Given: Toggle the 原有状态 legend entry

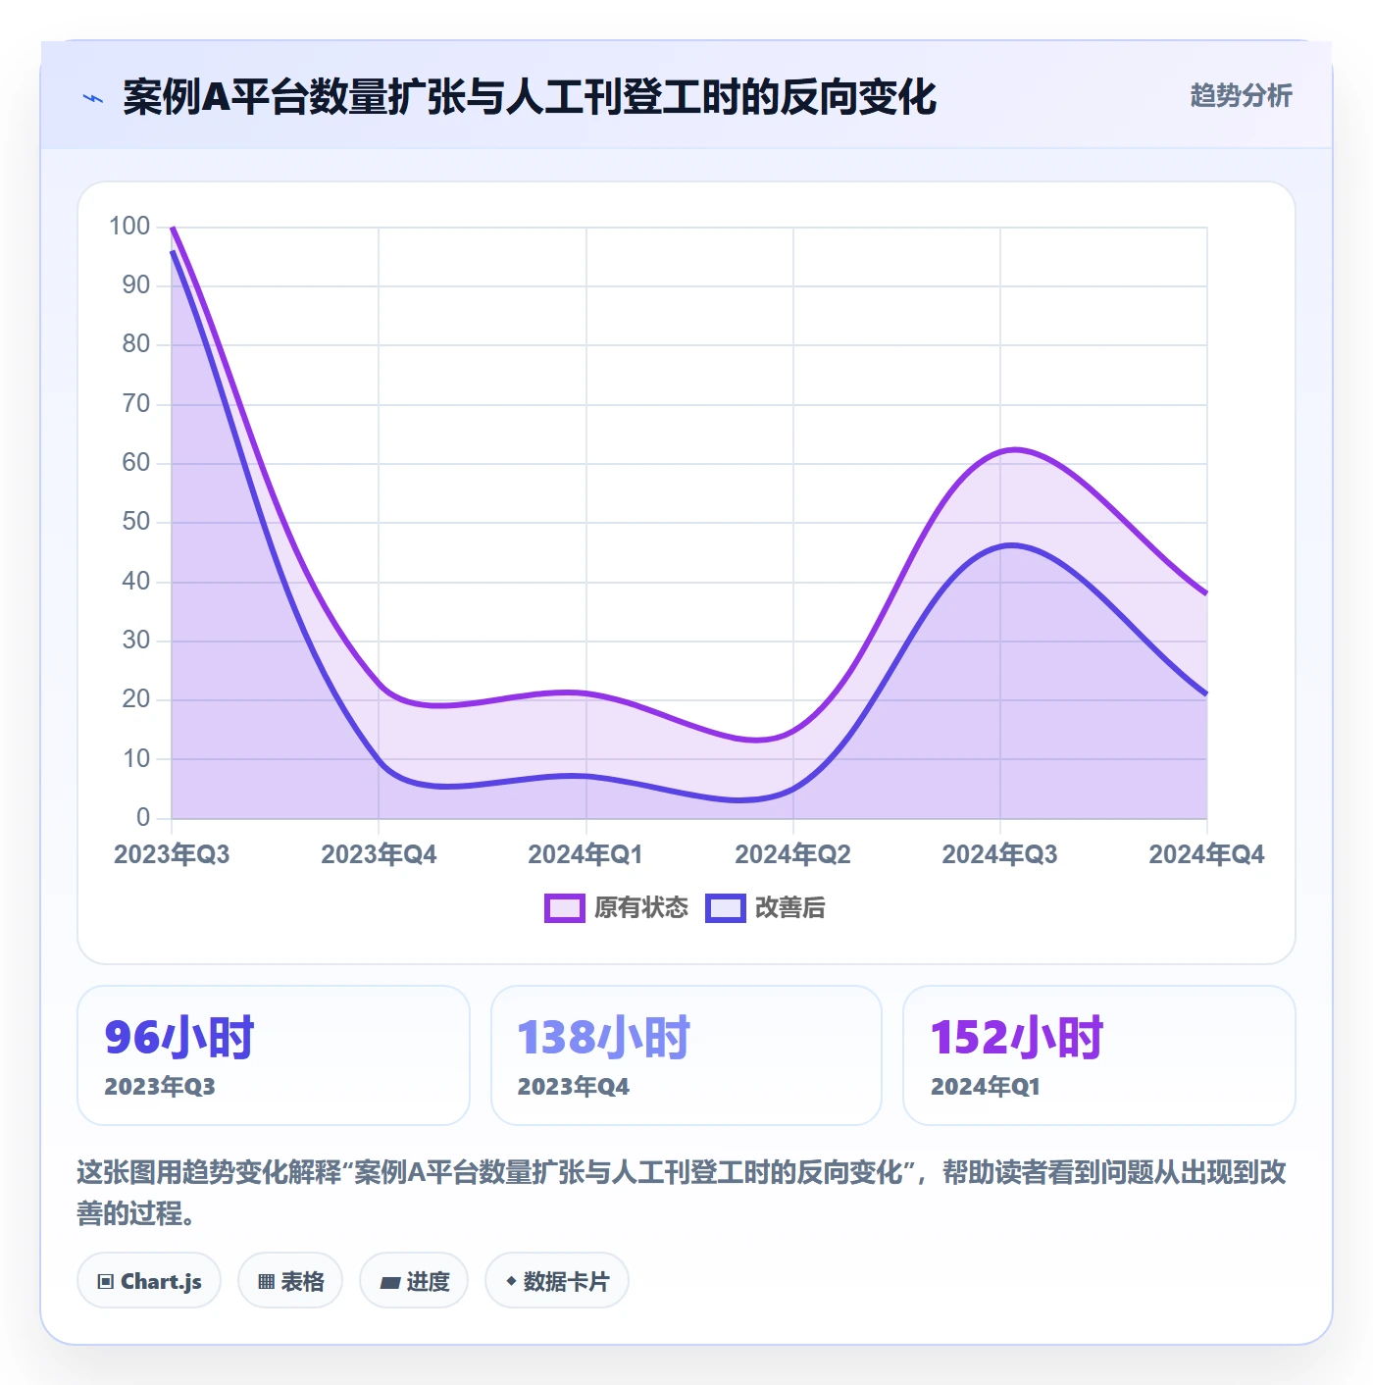Looking at the screenshot, I should click(x=617, y=907).
